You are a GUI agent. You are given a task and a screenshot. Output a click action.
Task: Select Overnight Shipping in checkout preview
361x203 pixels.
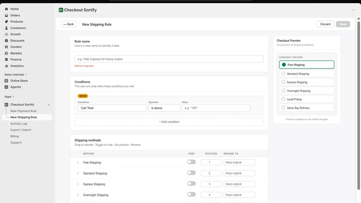(307, 91)
